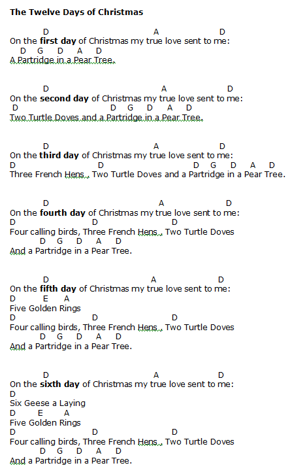
Task: Click 'And a Partridge in a Pear Tree.' in the sixth verse
Action: [71, 461]
